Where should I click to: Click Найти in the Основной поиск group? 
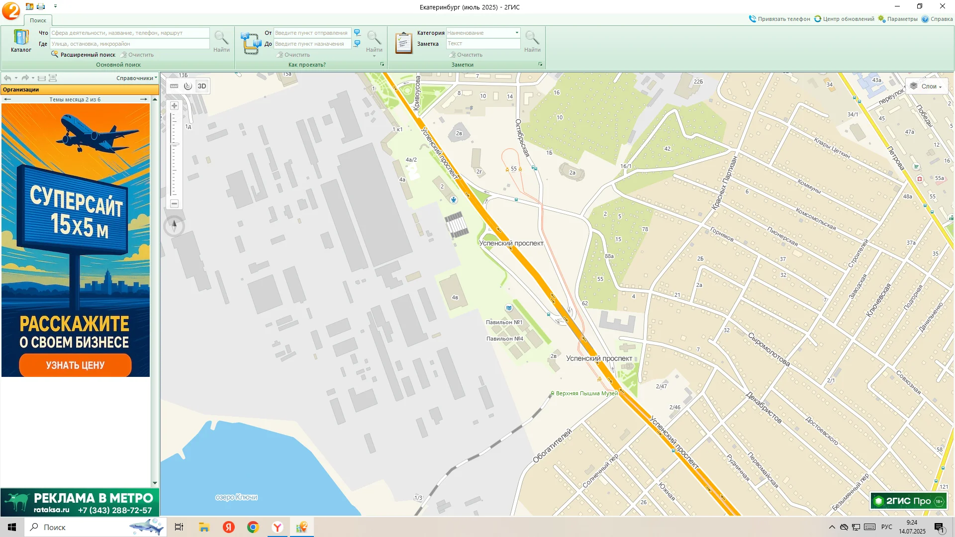(221, 41)
